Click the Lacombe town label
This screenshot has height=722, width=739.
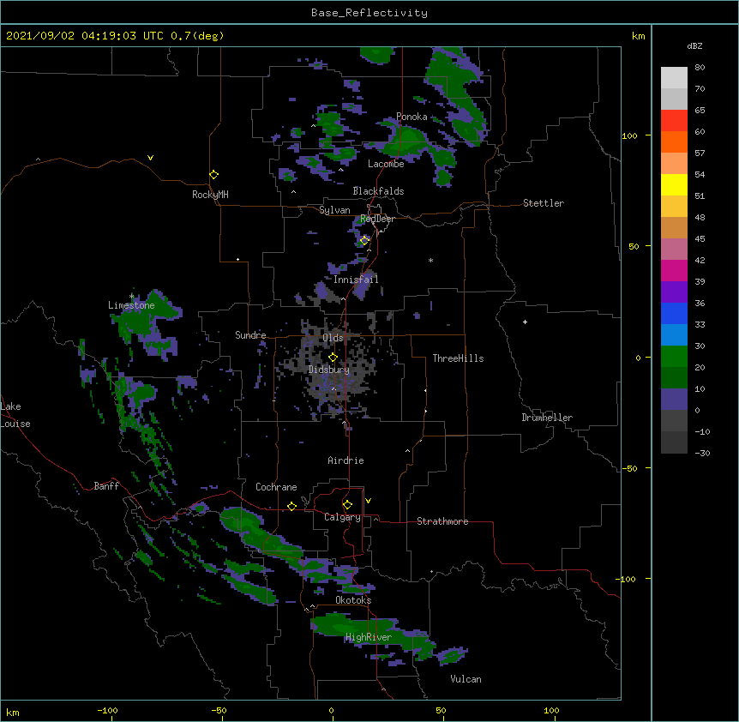click(386, 164)
